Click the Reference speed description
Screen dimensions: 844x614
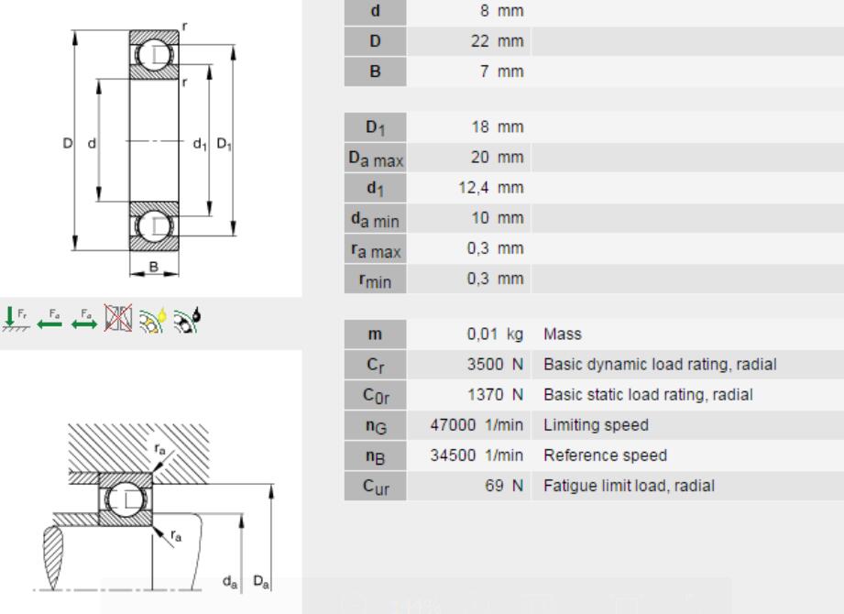pos(605,455)
